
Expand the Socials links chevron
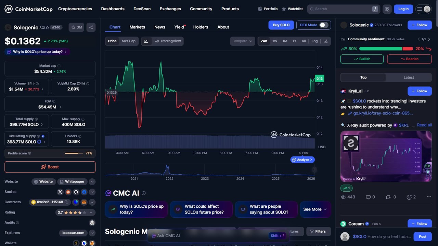tap(92, 192)
